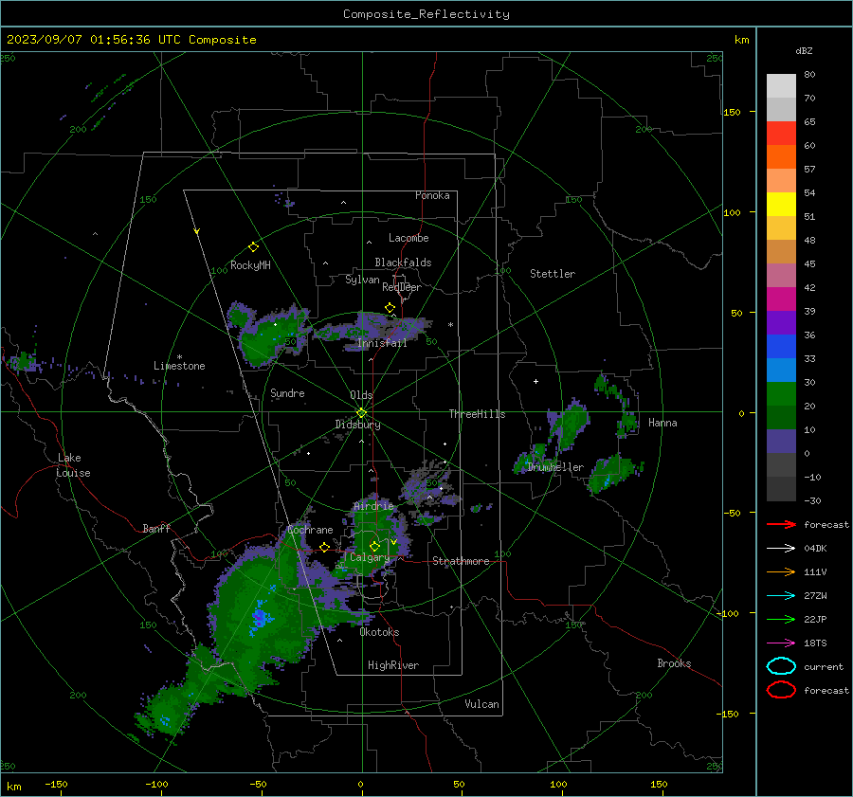This screenshot has height=797, width=853.
Task: Click the yellow diamond marker near RedDeer
Action: 390,308
